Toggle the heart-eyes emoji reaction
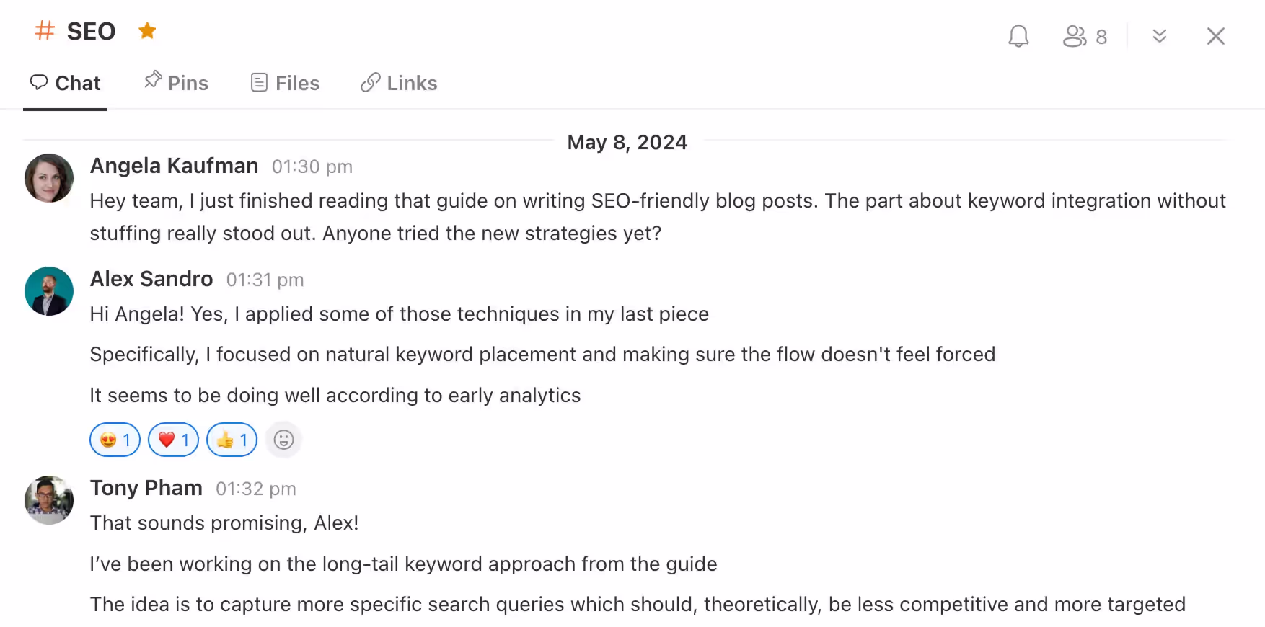 point(115,440)
